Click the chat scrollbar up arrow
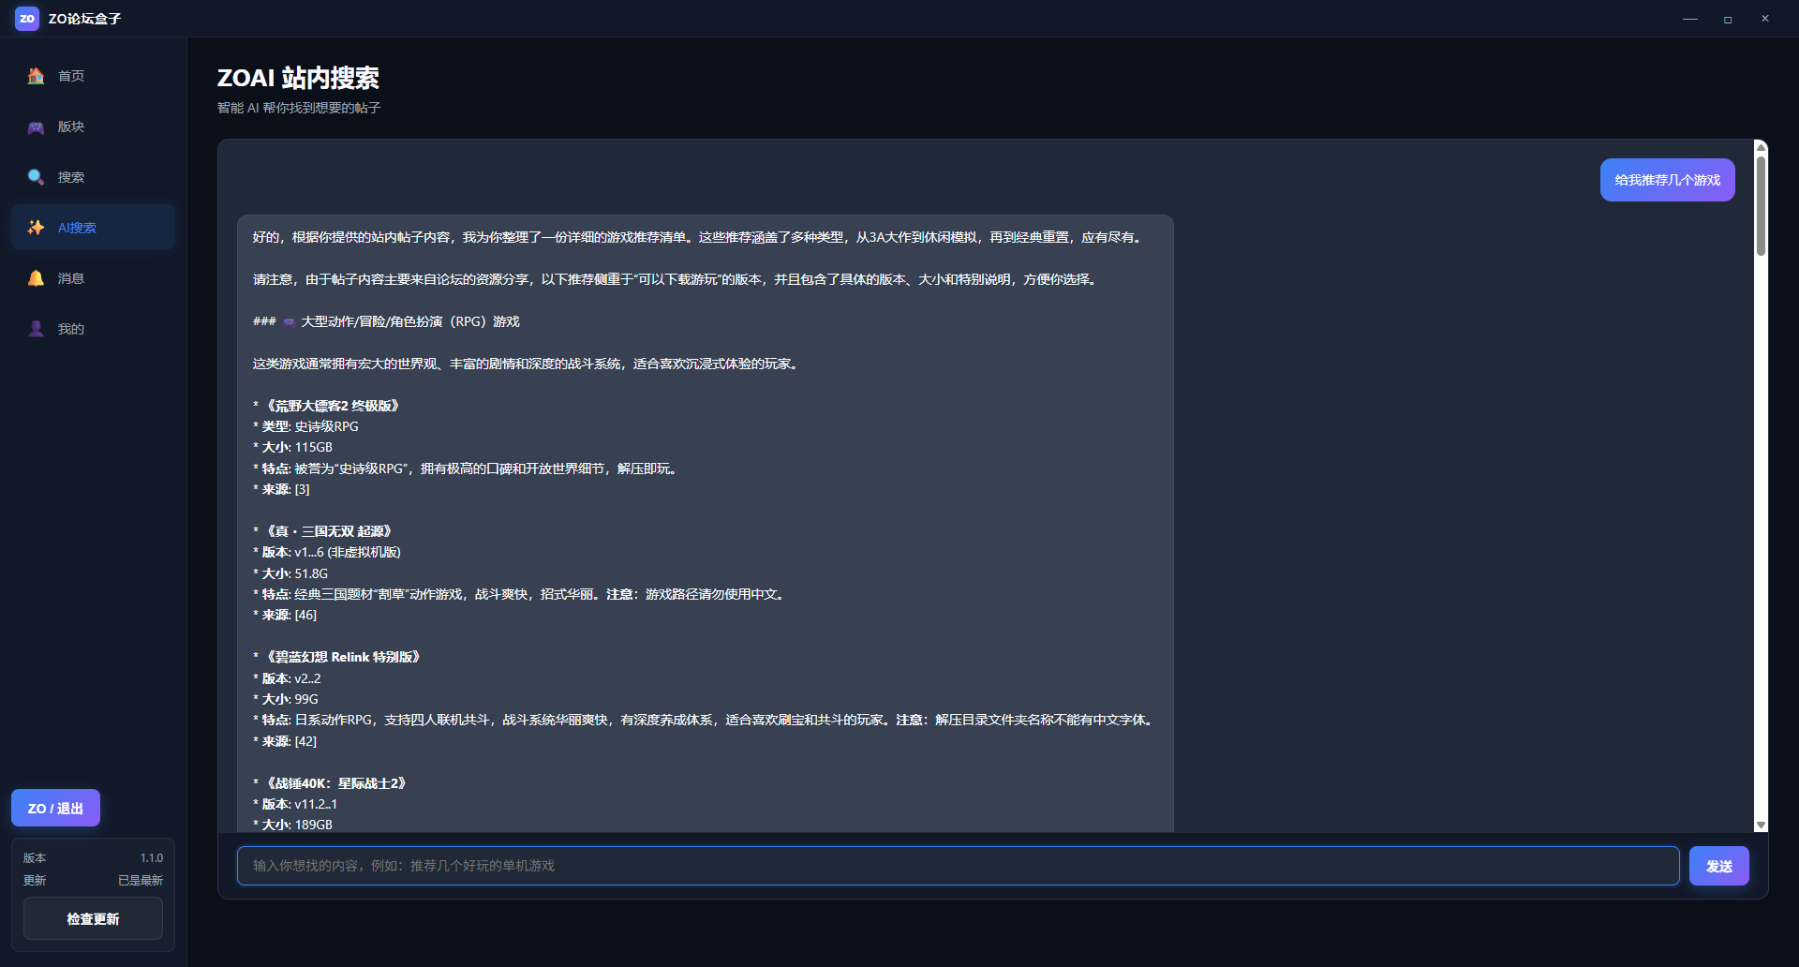The image size is (1799, 967). pyautogui.click(x=1761, y=146)
